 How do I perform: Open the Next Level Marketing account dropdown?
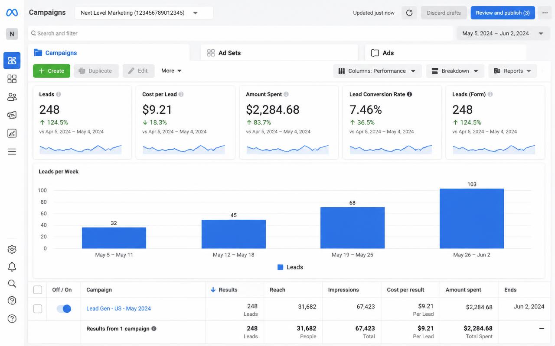coord(144,13)
